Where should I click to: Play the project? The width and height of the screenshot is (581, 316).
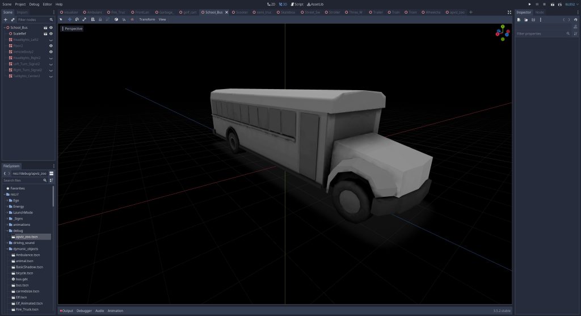pyautogui.click(x=530, y=4)
